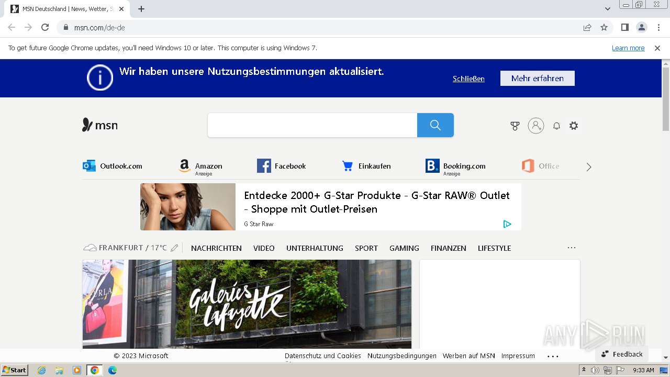Viewport: 670px width, 377px height.
Task: Open the G-Star RAW Outlet ad headline
Action: click(x=376, y=202)
